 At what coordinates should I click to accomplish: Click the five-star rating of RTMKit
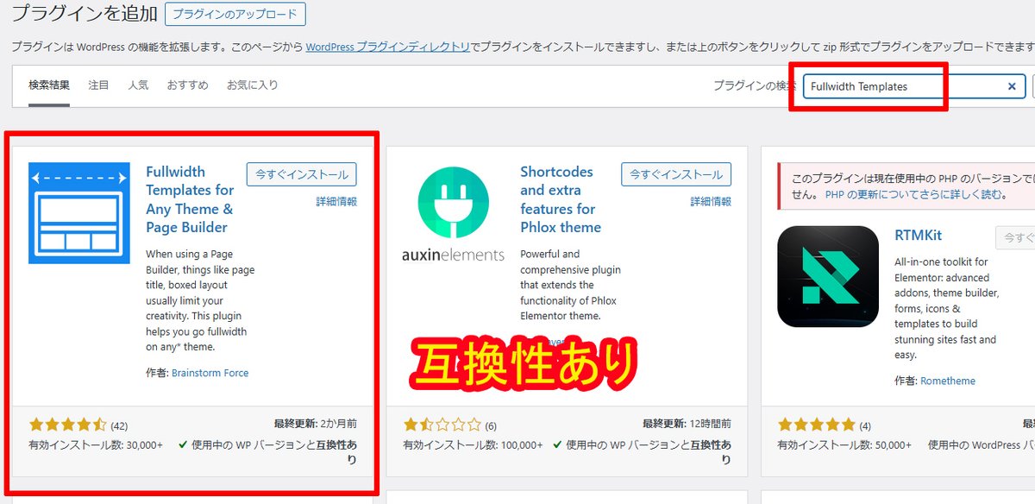click(817, 425)
